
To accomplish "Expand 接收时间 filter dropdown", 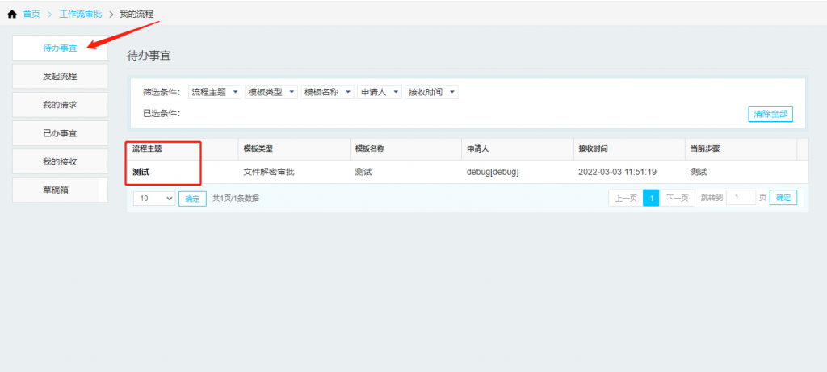I will pos(431,92).
